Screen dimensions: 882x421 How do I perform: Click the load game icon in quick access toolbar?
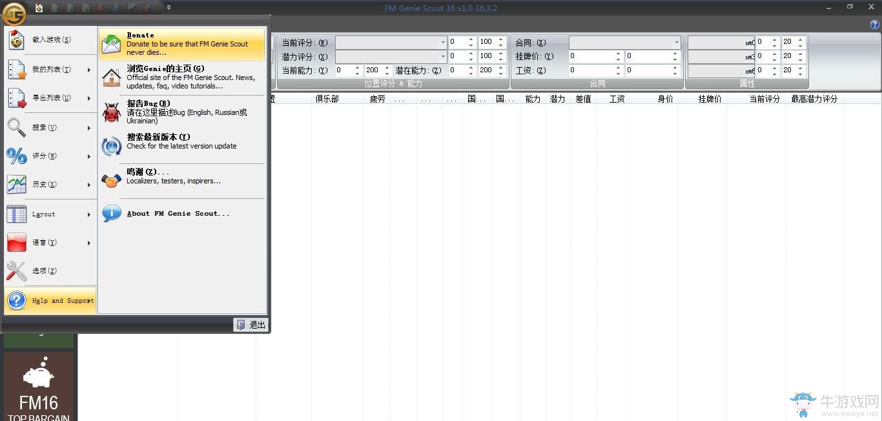39,8
